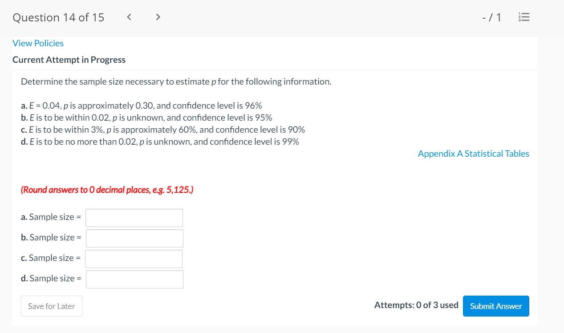Click problem line a with E = 0.04

(142, 106)
